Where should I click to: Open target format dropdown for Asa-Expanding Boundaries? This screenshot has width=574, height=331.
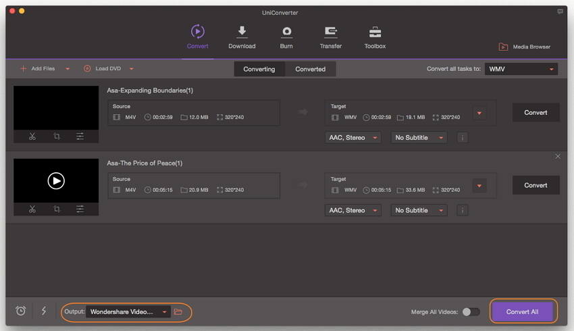click(x=479, y=113)
